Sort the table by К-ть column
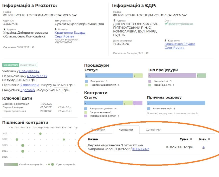 209,139
